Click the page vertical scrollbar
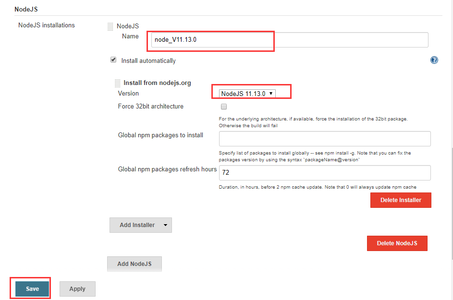Image resolution: width=453 pixels, height=300 pixels. click(452, 204)
